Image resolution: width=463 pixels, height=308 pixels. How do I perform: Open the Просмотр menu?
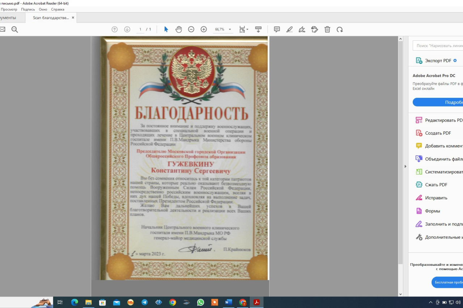pyautogui.click(x=9, y=9)
